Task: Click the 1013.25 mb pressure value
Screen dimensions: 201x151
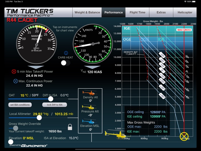Action: click(64, 114)
